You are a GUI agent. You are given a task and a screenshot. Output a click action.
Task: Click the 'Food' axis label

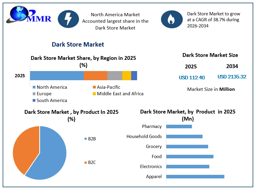pyautogui.click(x=157, y=157)
